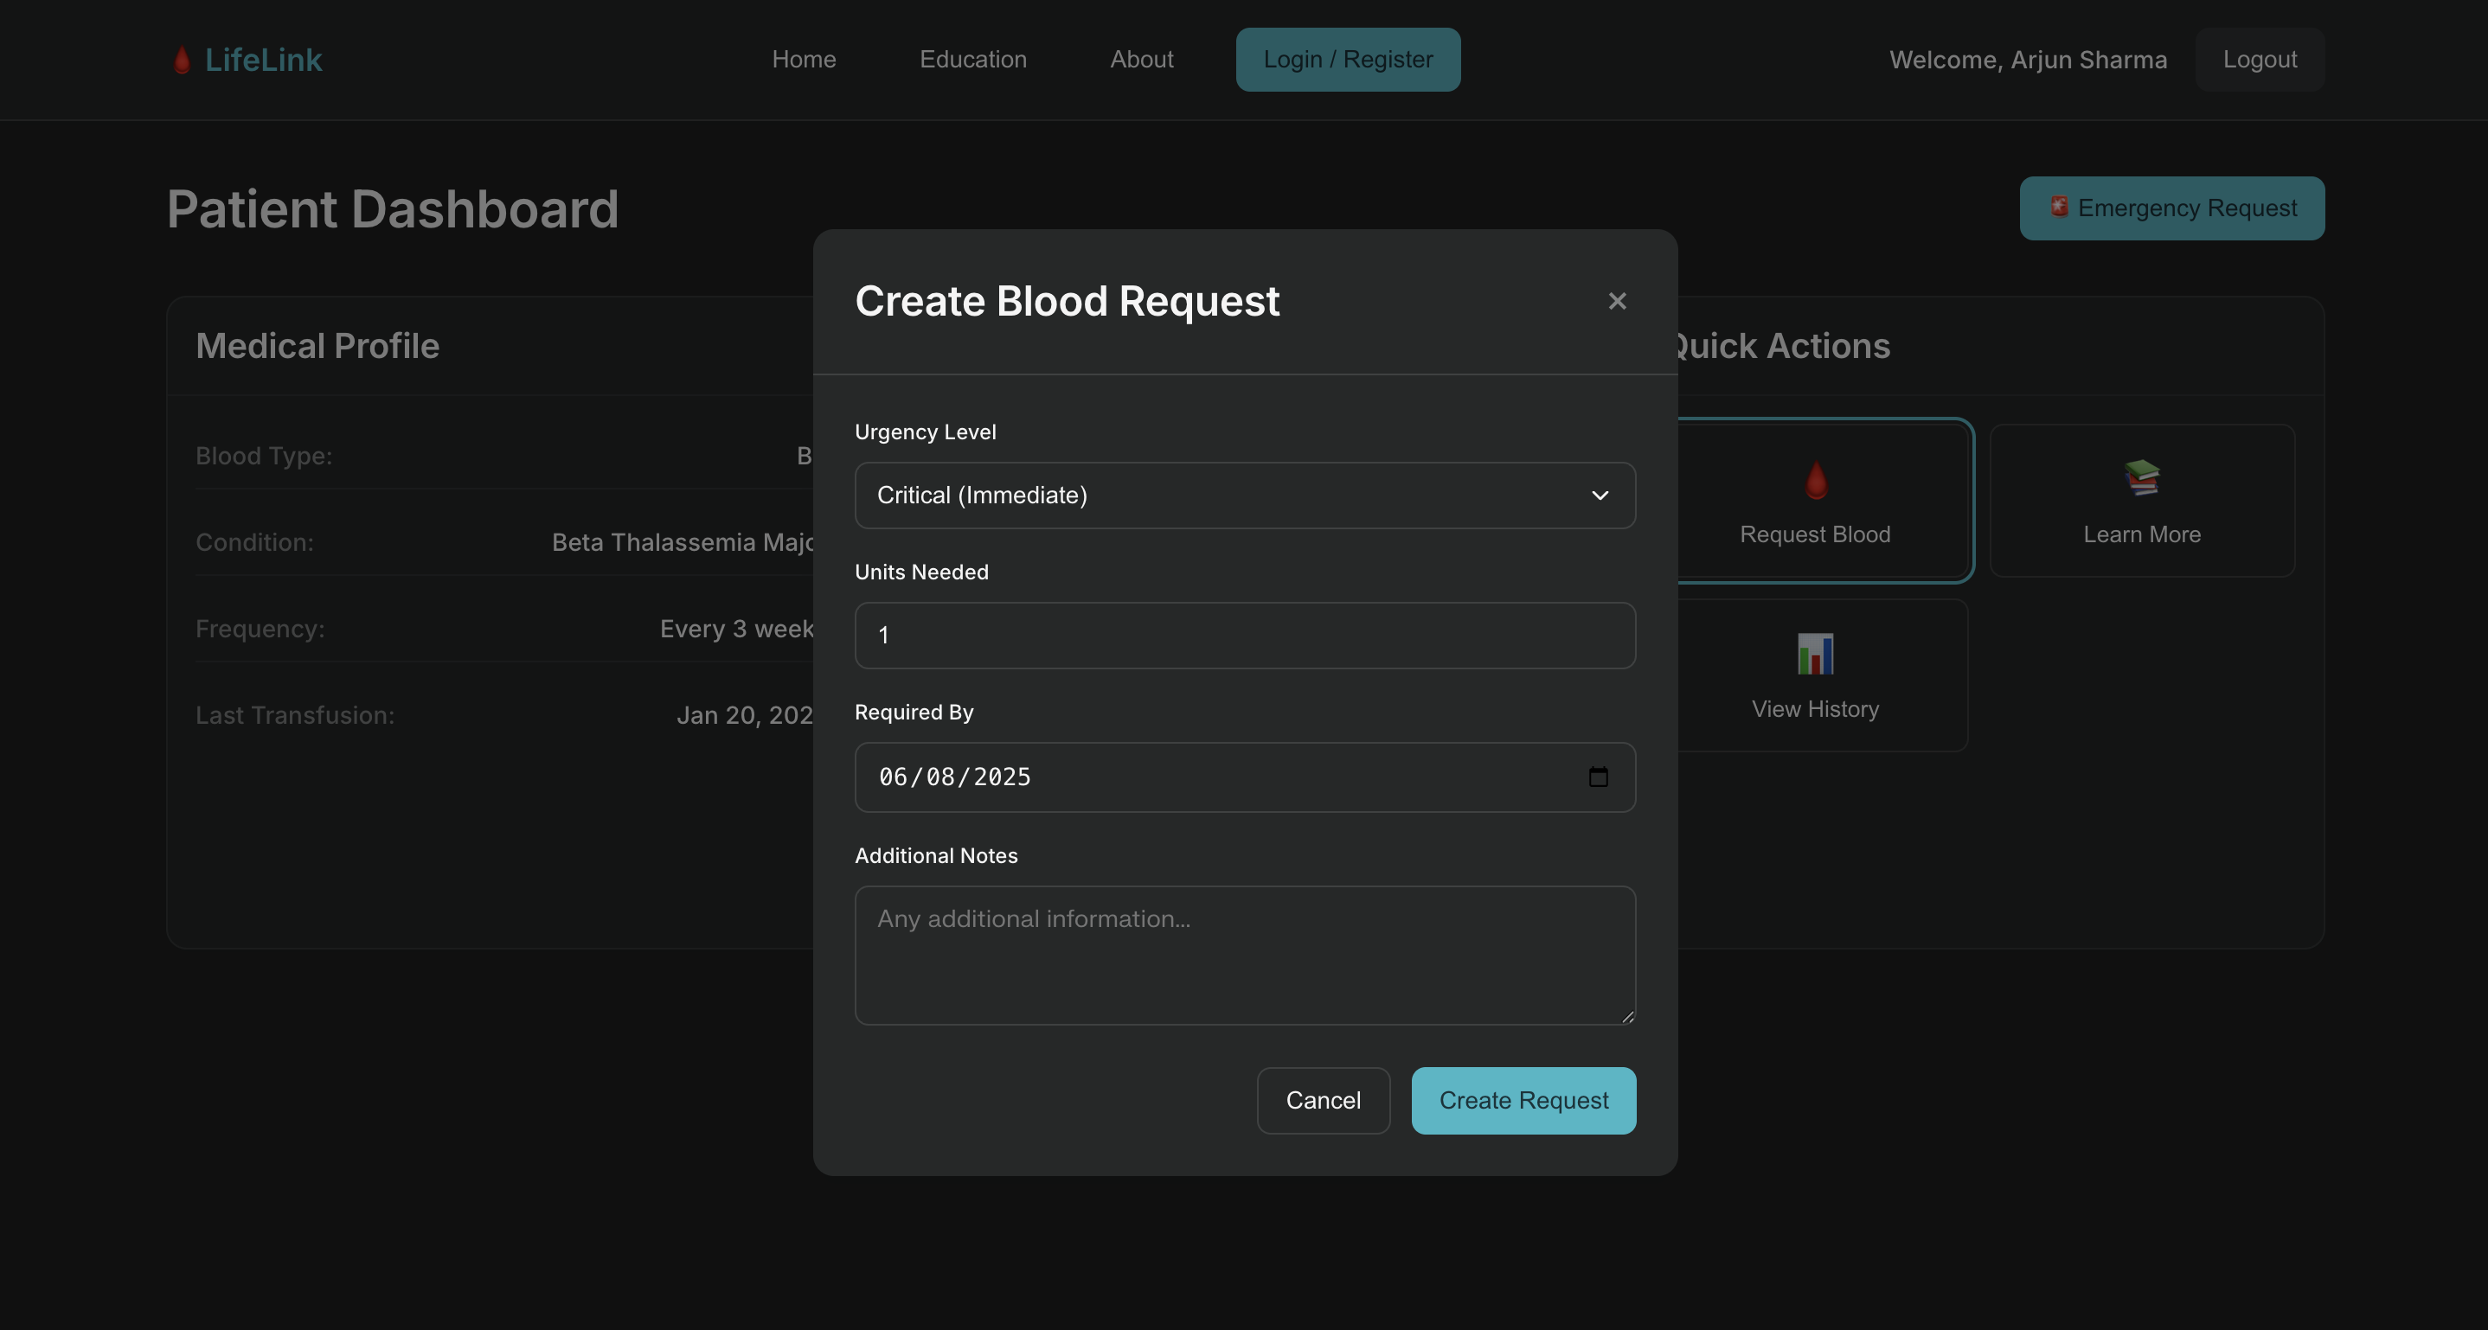Close the Create Blood Request dialog

1617,301
